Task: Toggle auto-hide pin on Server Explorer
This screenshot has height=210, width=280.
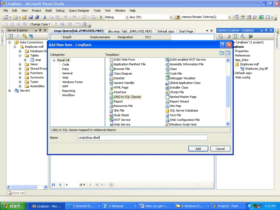Action: tap(40, 30)
